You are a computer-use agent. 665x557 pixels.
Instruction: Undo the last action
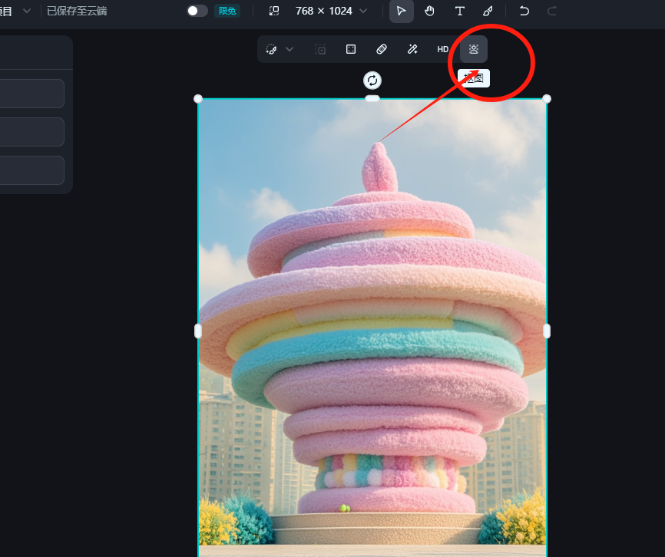point(524,11)
